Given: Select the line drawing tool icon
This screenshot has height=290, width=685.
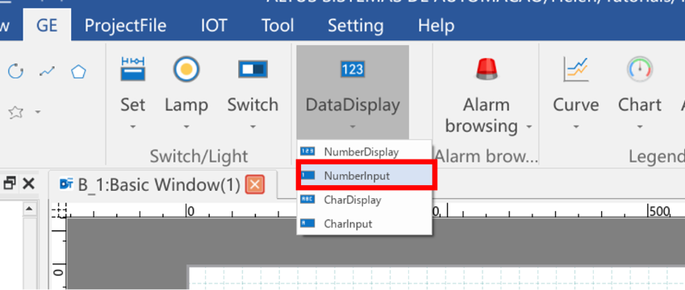Looking at the screenshot, I should [47, 71].
